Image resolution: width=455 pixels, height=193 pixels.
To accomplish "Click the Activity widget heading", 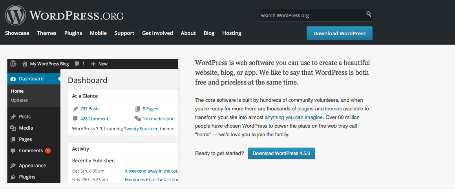I will pos(80,149).
